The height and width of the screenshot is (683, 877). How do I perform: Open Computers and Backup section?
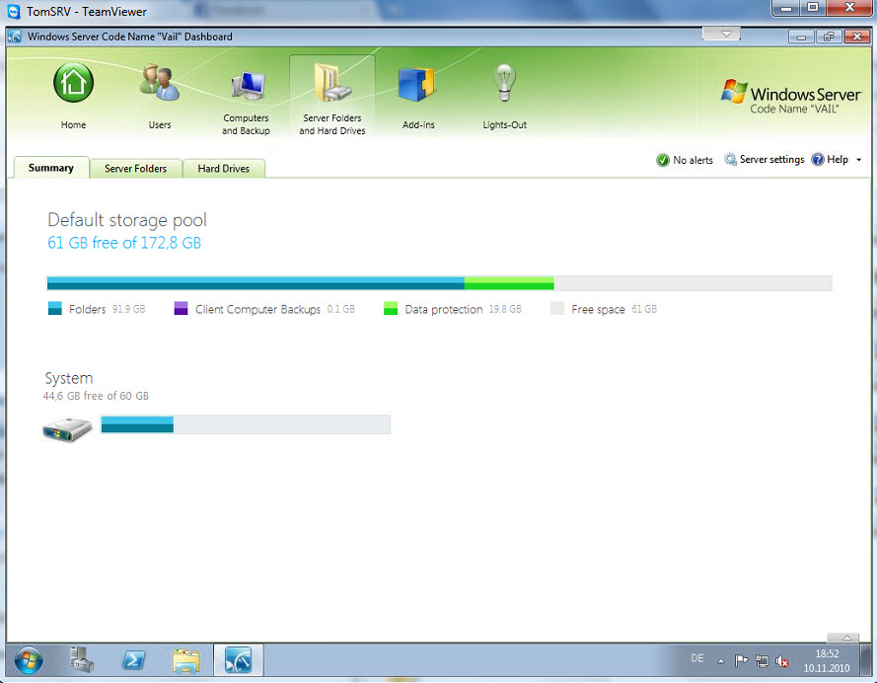tap(246, 89)
